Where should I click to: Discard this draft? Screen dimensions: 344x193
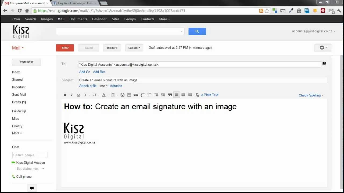tap(112, 48)
